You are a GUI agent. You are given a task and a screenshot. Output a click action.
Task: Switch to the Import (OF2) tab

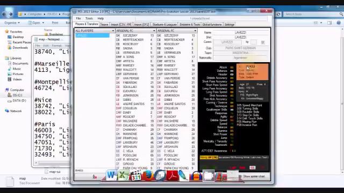tap(141, 25)
